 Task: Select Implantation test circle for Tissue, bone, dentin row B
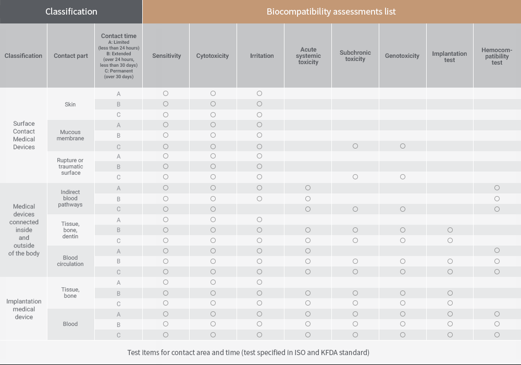tap(450, 230)
